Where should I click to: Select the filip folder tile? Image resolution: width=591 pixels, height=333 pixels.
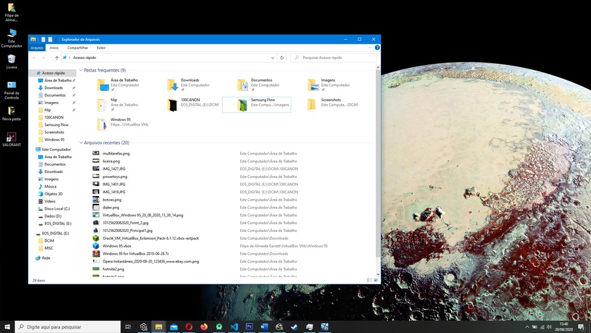click(x=118, y=105)
